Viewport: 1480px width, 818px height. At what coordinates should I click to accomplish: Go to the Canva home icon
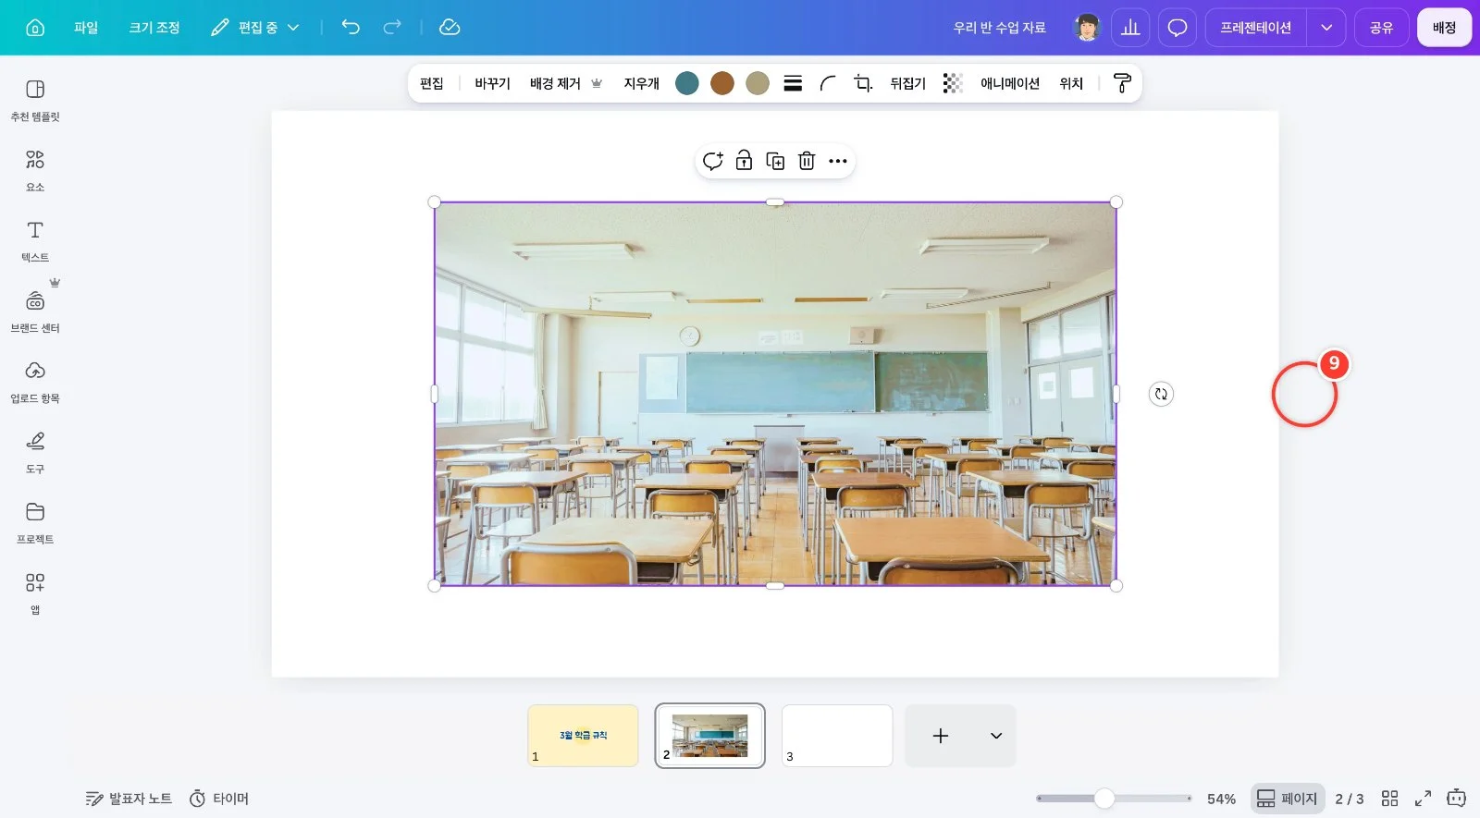coord(35,28)
